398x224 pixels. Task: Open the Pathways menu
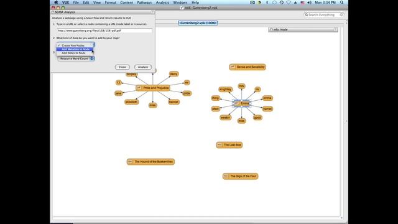144,2
